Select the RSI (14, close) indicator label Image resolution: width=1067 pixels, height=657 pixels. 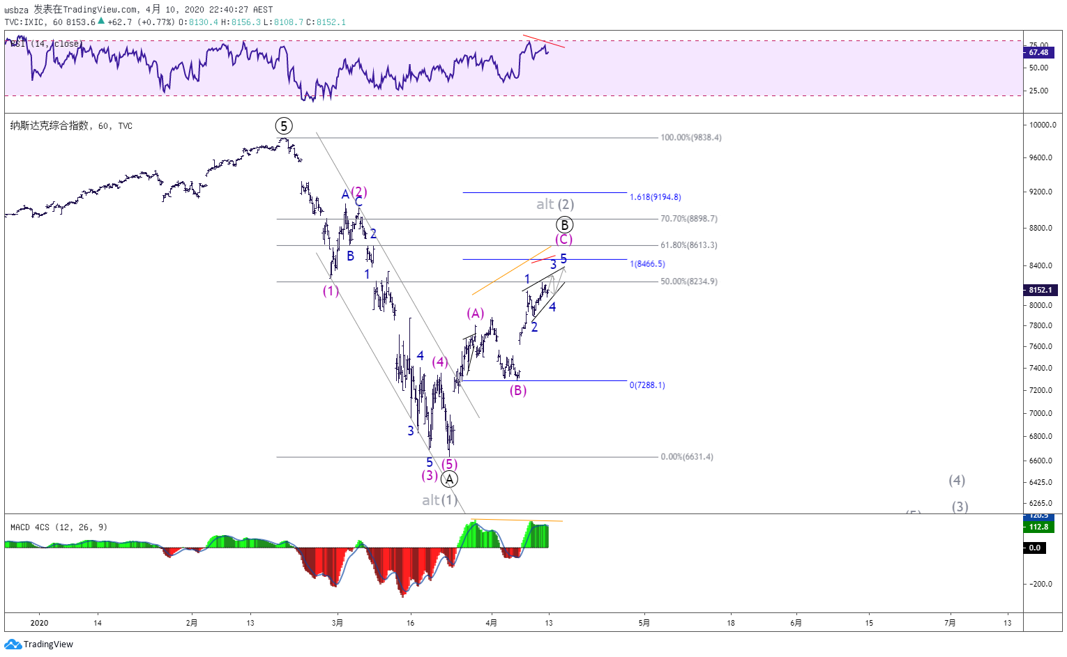point(47,44)
